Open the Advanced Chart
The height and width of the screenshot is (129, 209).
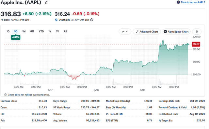(x=147, y=32)
